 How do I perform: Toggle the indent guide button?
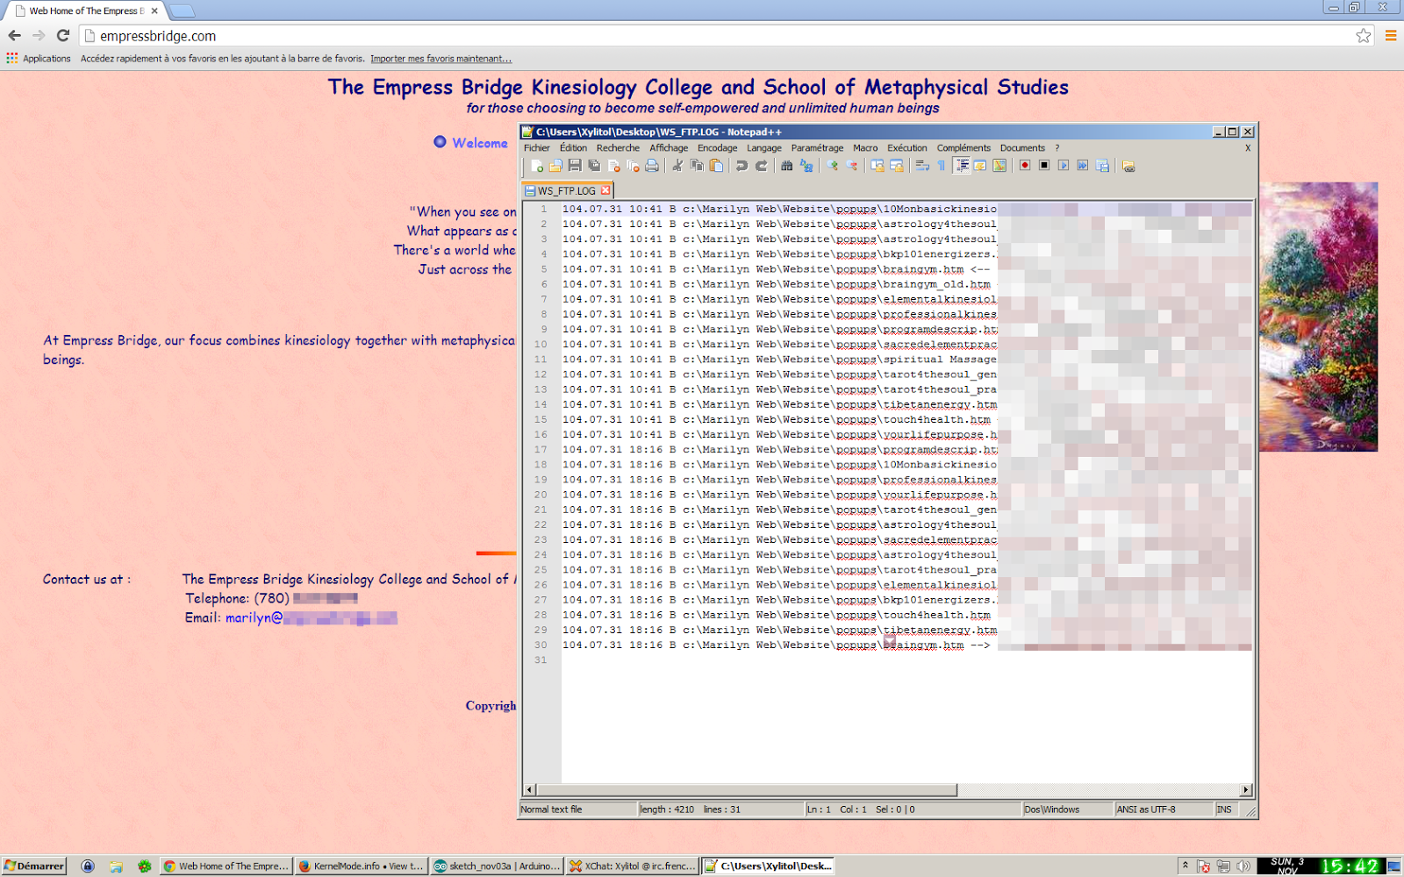[962, 166]
